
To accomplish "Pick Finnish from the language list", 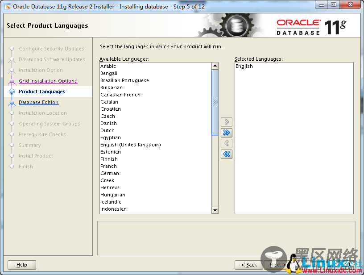I will pyautogui.click(x=156, y=159).
